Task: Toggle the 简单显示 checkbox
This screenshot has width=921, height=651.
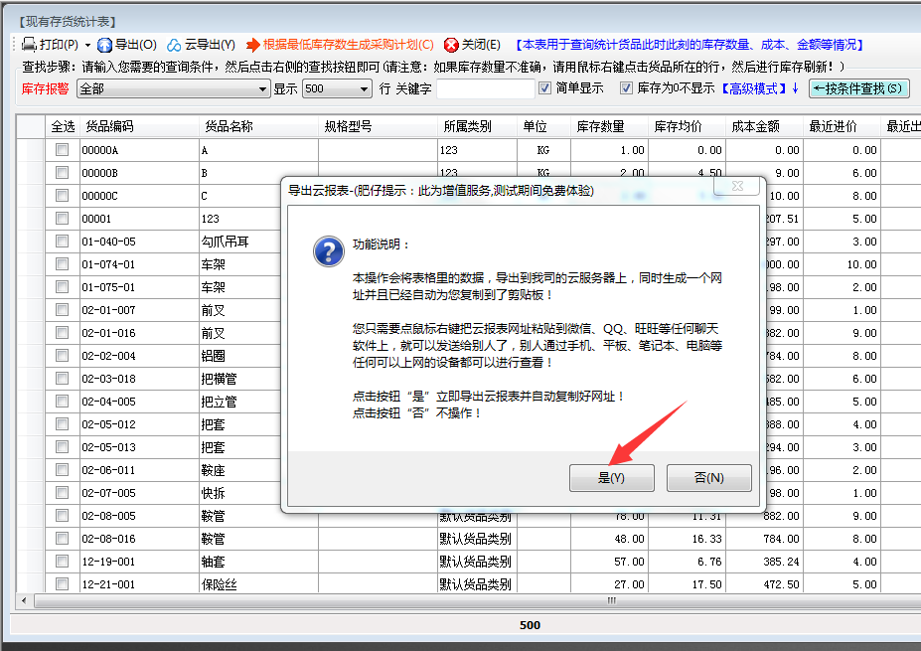Action: tap(544, 88)
